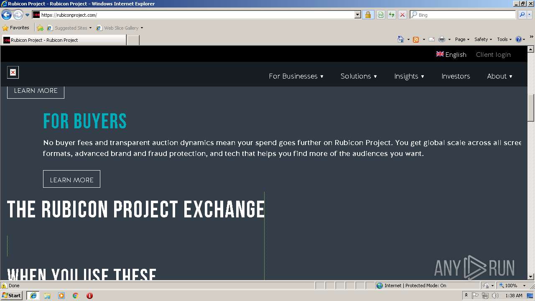The width and height of the screenshot is (535, 301).
Task: Open the Page menu
Action: [462, 39]
